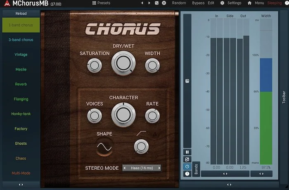This screenshot has height=190, width=289.
Task: Click the Sleeping status label
Action: tap(275, 3)
